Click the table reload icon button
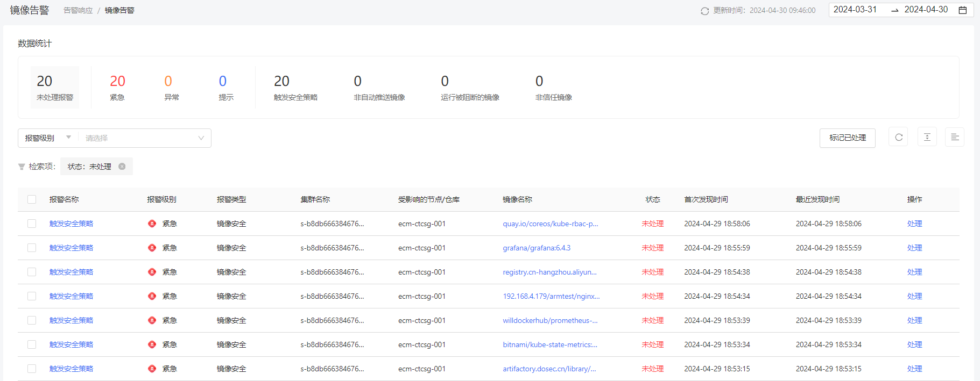The image size is (980, 381). [x=898, y=137]
